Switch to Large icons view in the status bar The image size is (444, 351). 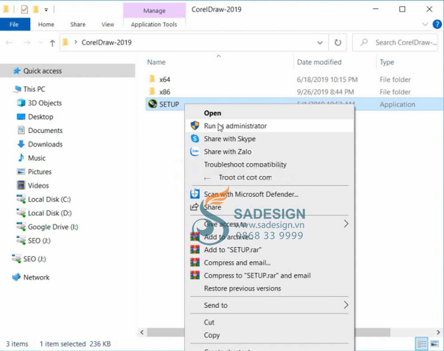tap(434, 343)
